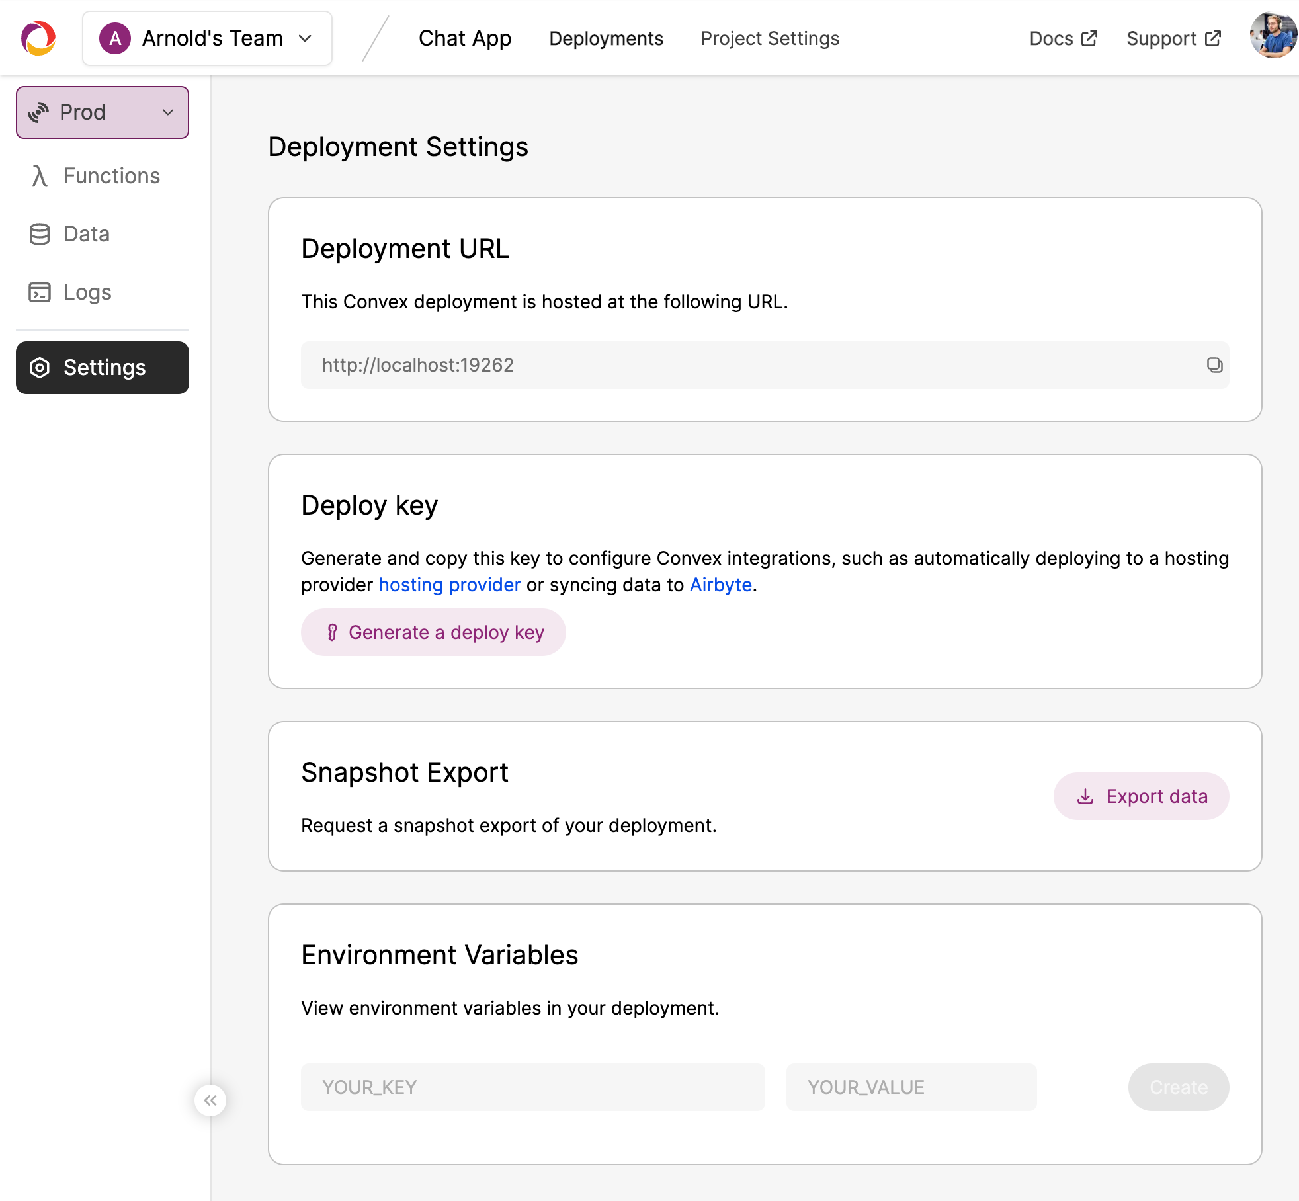Expand the Prod deployment selector
This screenshot has height=1201, width=1299.
103,112
